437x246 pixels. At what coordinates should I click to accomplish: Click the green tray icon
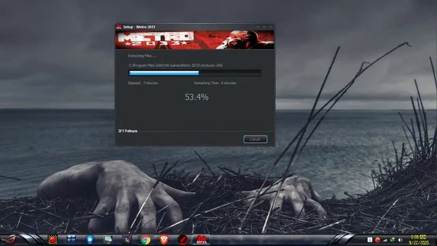click(393, 240)
